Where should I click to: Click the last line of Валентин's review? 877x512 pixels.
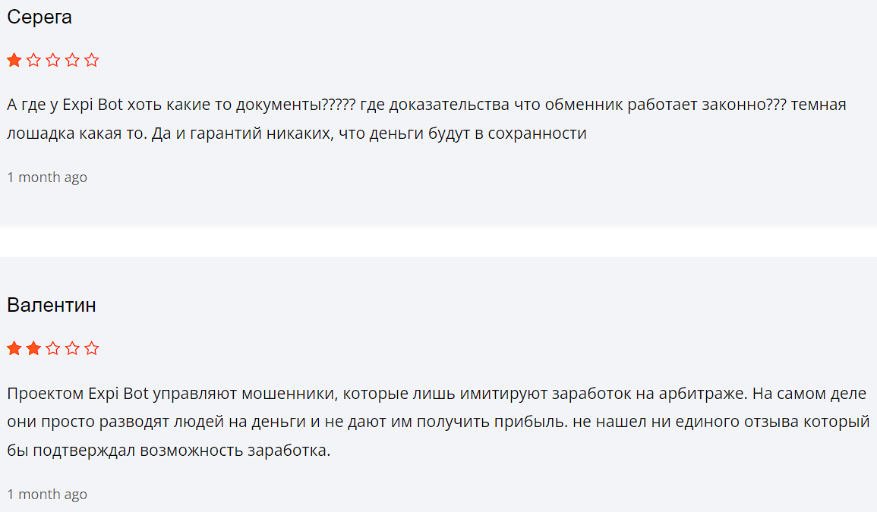(169, 451)
